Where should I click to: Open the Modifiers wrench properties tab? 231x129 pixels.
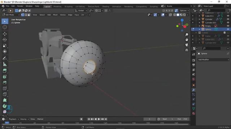[x=193, y=90]
